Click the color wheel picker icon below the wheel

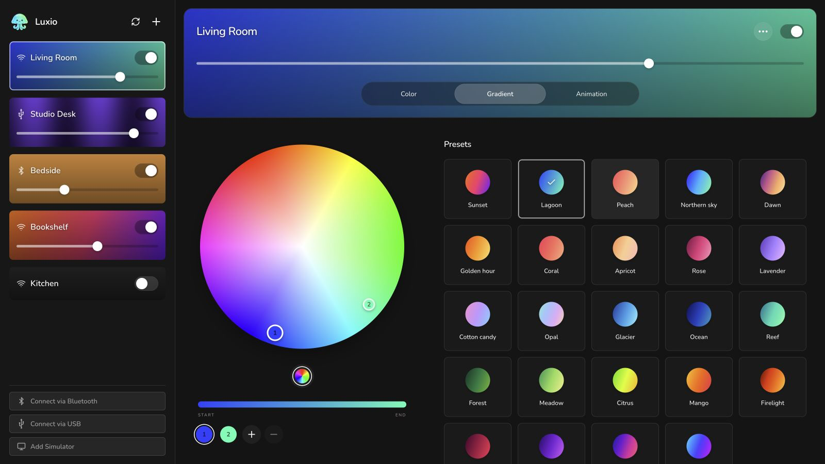pyautogui.click(x=302, y=376)
